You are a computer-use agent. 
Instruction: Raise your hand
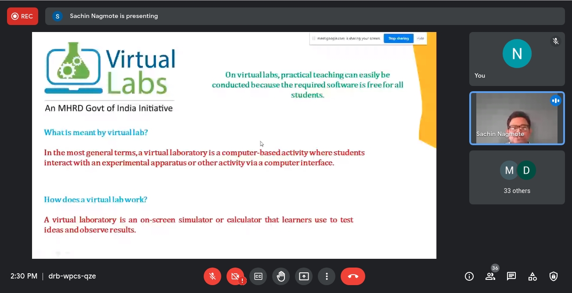click(281, 276)
